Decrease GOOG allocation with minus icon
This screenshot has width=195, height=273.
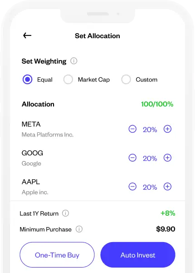[x=132, y=158]
